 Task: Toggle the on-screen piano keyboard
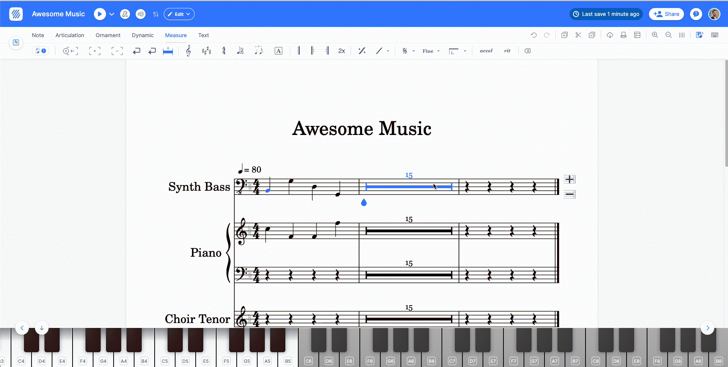[x=699, y=35]
